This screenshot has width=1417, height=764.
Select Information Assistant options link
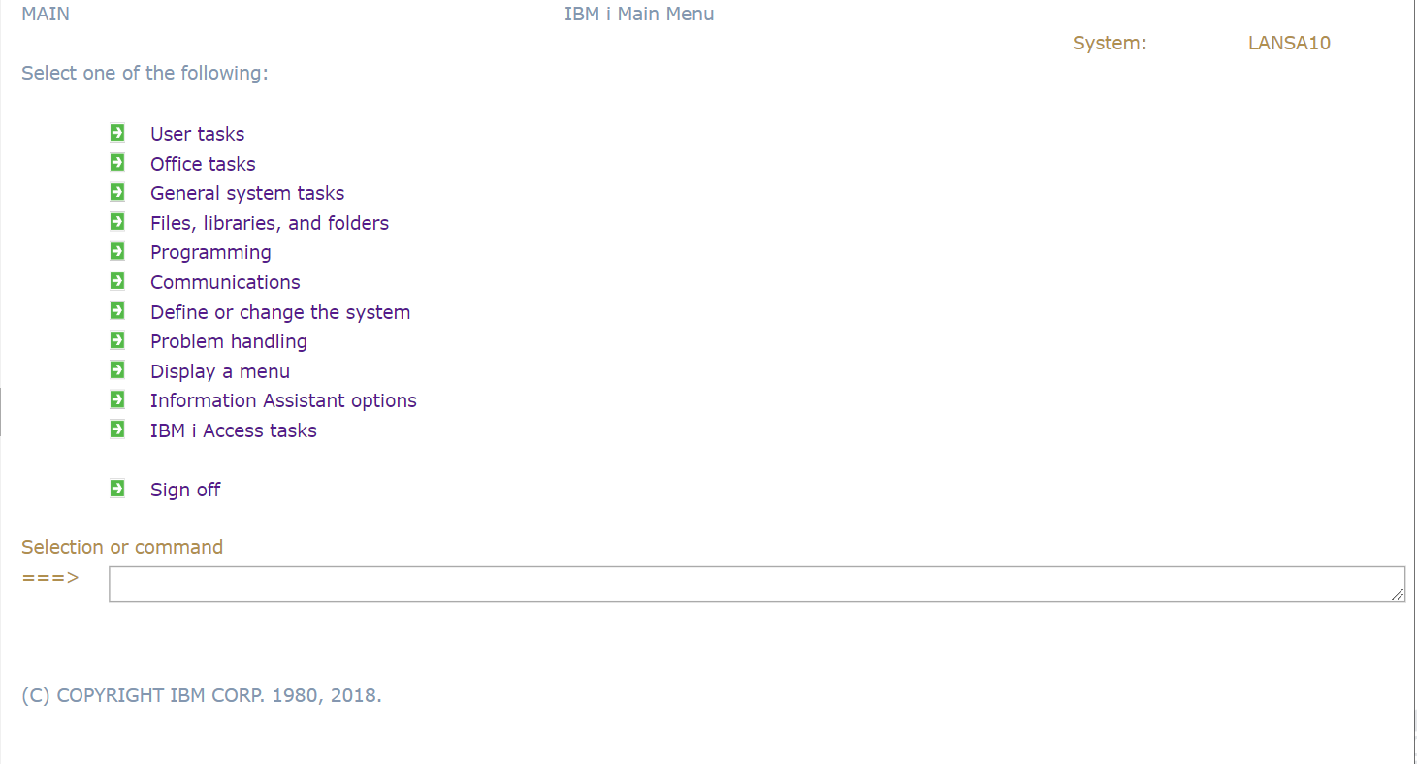[x=283, y=400]
